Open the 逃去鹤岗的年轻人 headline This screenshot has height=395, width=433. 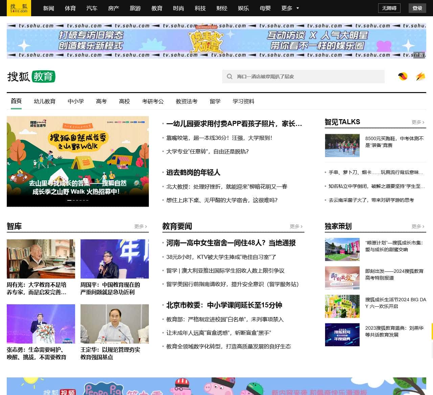193,173
